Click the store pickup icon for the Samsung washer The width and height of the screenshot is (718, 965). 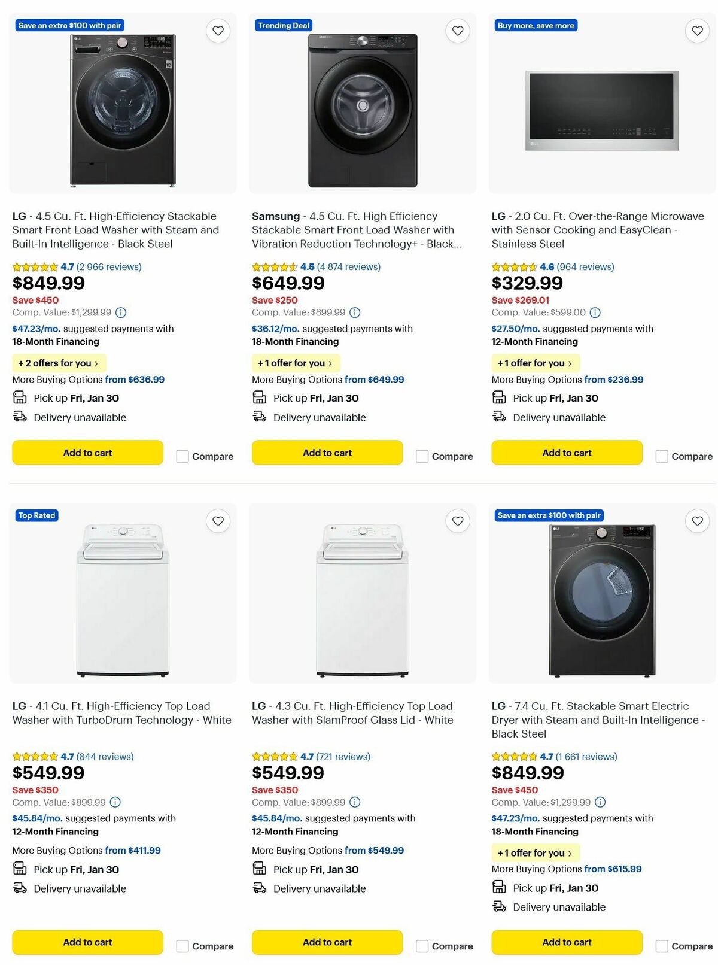coord(260,397)
